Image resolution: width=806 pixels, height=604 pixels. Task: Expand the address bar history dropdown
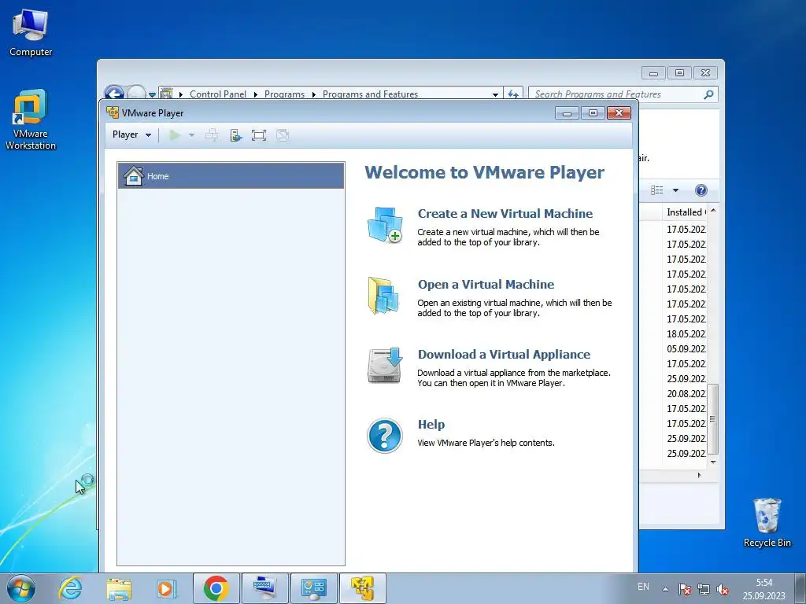495,94
